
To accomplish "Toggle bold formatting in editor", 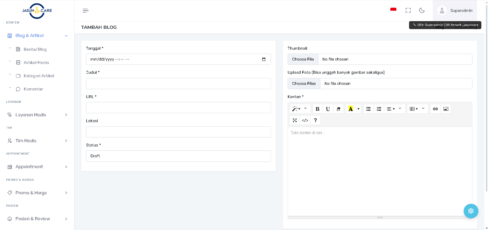I will pyautogui.click(x=317, y=109).
